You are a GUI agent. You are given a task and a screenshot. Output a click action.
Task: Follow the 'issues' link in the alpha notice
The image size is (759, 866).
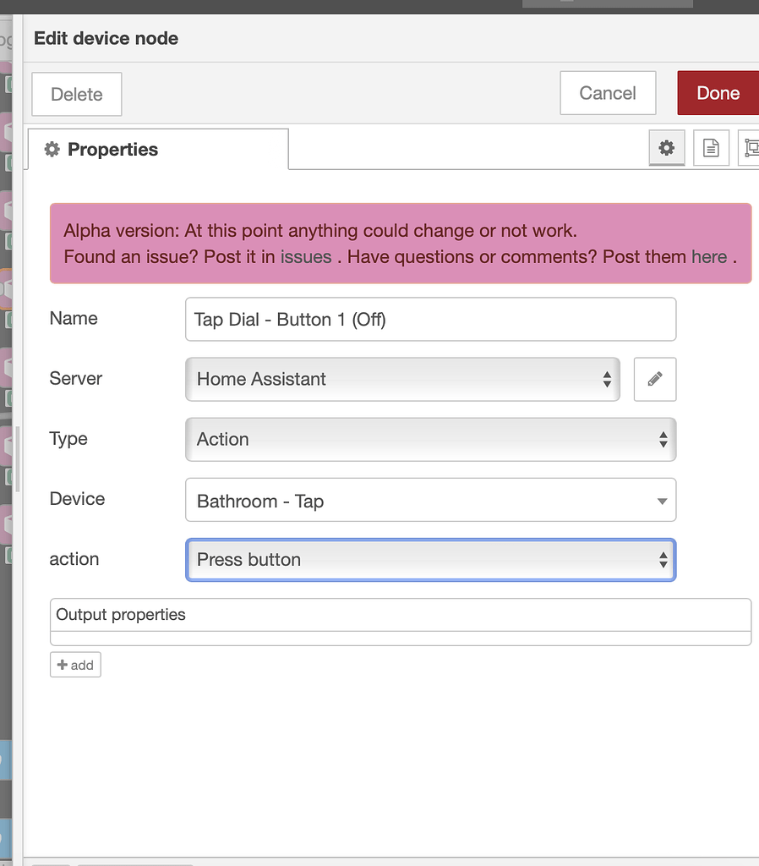click(x=306, y=257)
